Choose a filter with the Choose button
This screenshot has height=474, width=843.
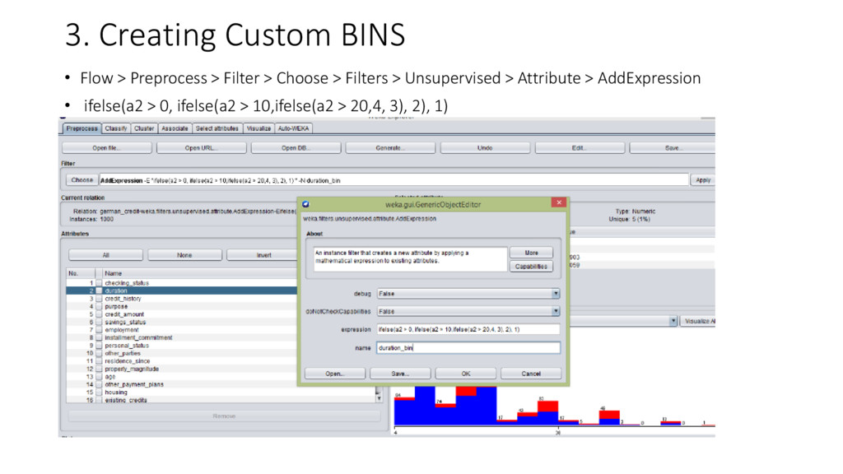[82, 180]
